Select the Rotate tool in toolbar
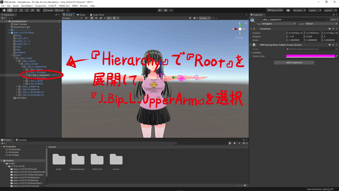Viewport: 339px width, 191px height. tap(15, 10)
